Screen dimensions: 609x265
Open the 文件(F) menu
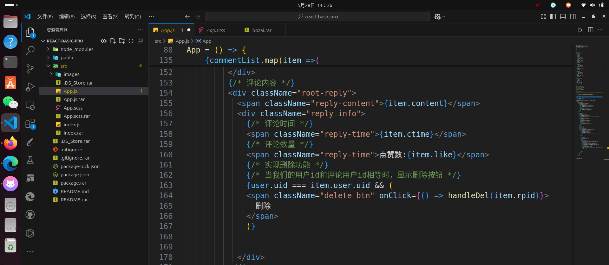tap(45, 17)
